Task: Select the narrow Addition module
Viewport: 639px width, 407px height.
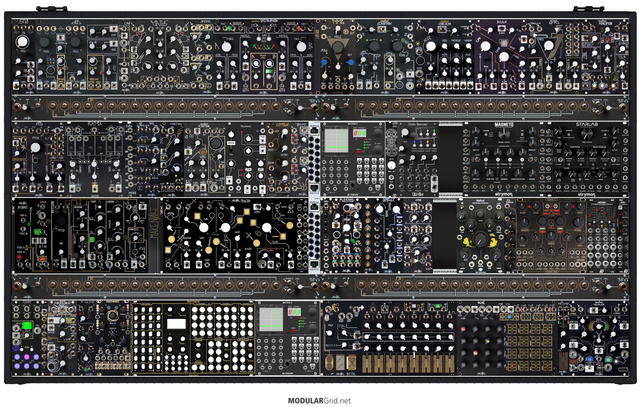Action: pyautogui.click(x=510, y=235)
